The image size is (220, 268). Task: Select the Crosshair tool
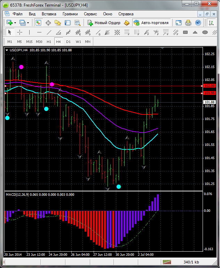(x=19, y=32)
